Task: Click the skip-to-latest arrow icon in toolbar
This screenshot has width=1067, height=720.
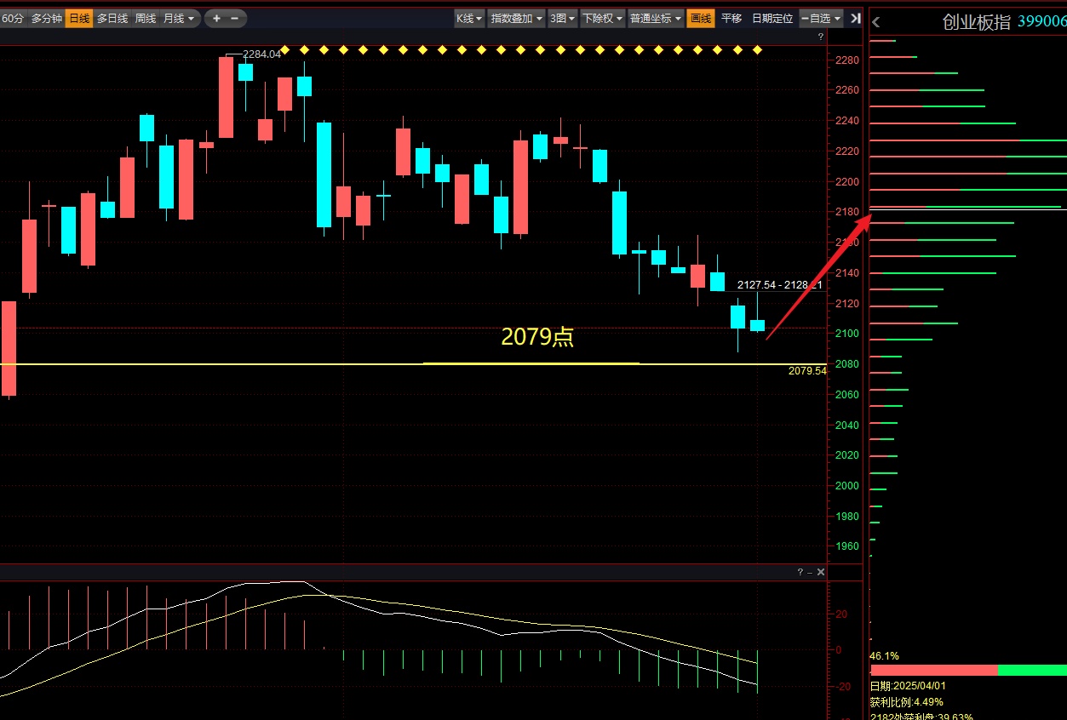Action: [x=855, y=18]
